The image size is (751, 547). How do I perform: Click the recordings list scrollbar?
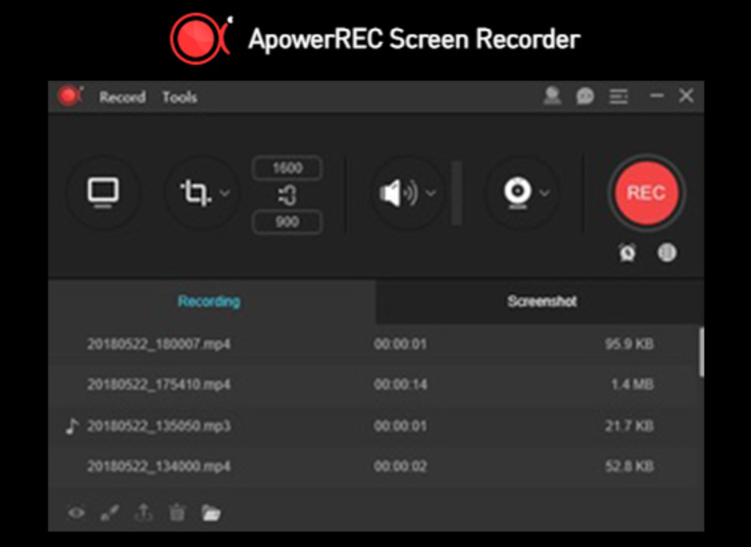(701, 352)
